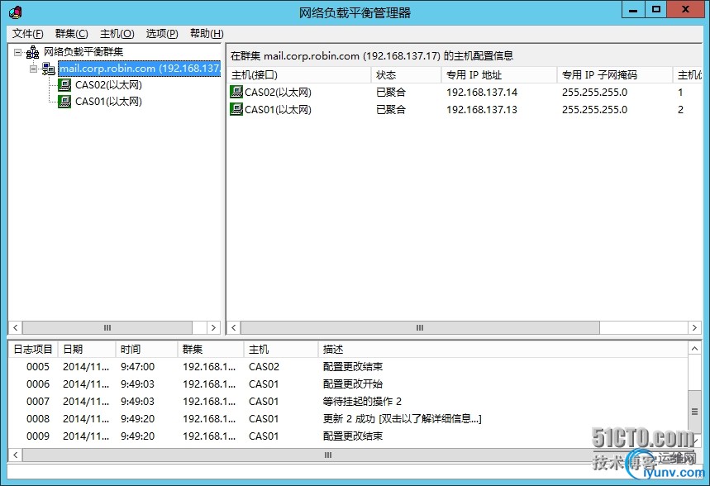
Task: Select CAS01(以太网) in the tree
Action: pos(108,102)
